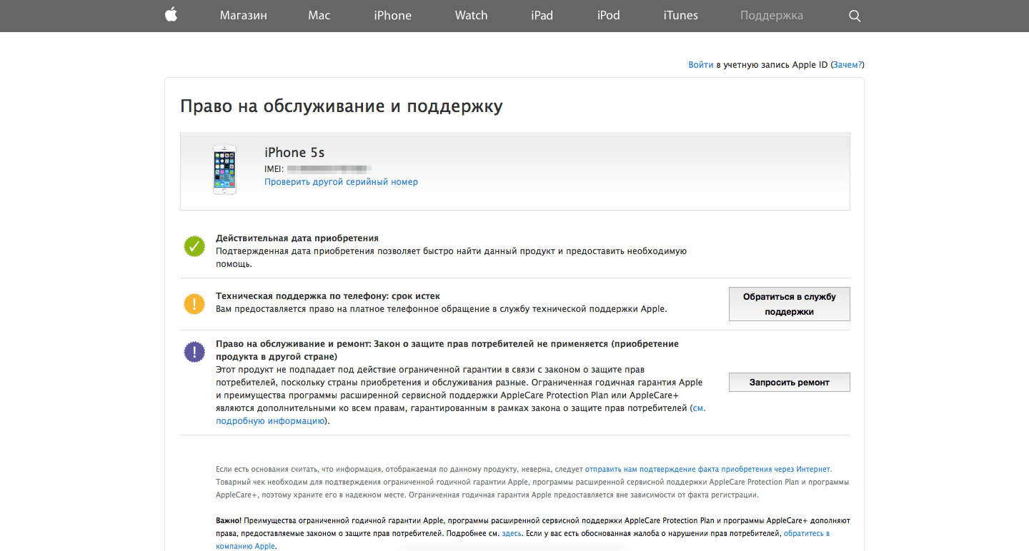This screenshot has height=551, width=1029.
Task: Click the orange exclamation phone support icon
Action: [194, 303]
